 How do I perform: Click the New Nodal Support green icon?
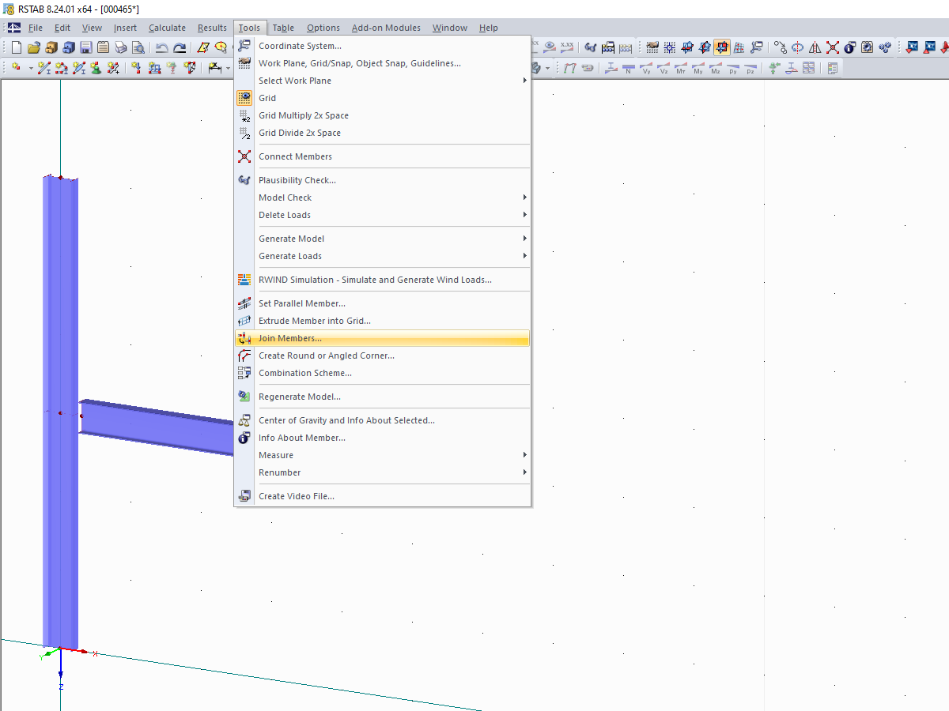click(x=96, y=68)
